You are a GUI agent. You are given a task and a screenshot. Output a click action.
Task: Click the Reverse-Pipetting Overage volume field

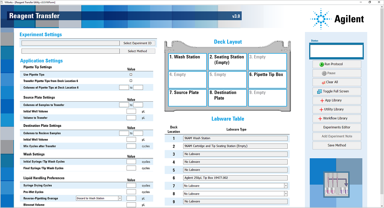click(131, 198)
